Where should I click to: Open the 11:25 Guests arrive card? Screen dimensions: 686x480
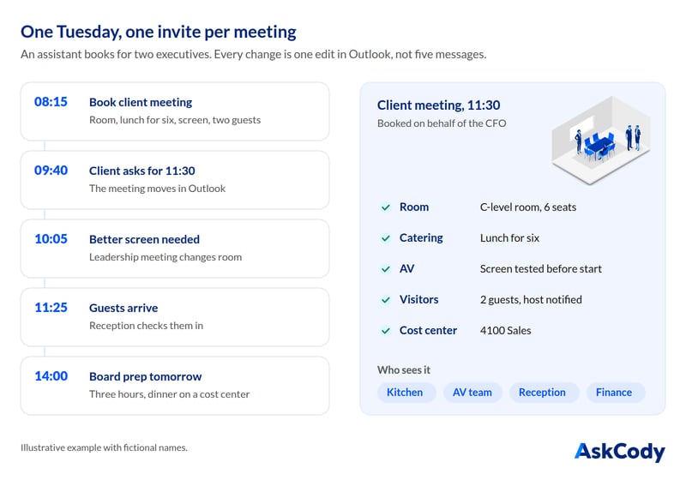click(x=175, y=317)
